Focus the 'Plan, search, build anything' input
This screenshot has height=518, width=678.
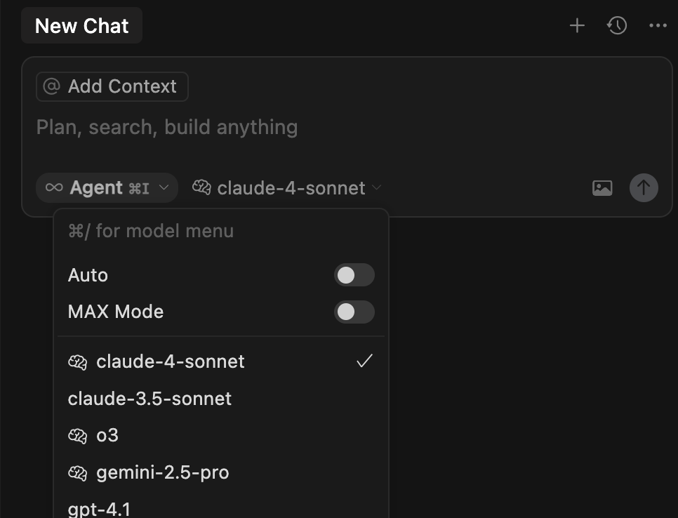(x=347, y=127)
